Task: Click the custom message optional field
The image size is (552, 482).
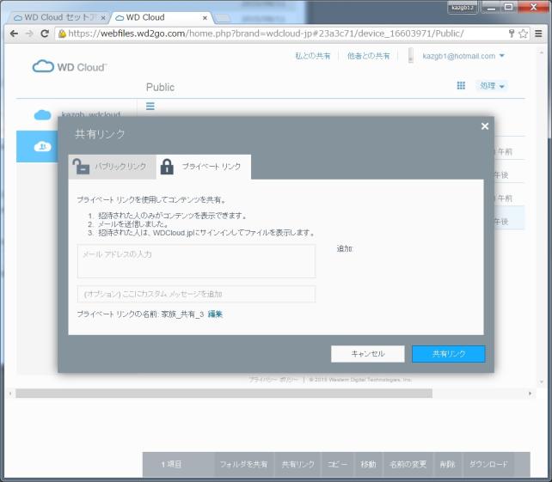Action: click(196, 294)
